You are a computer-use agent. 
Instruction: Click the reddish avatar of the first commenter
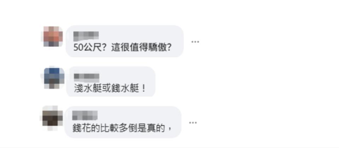pos(53,36)
